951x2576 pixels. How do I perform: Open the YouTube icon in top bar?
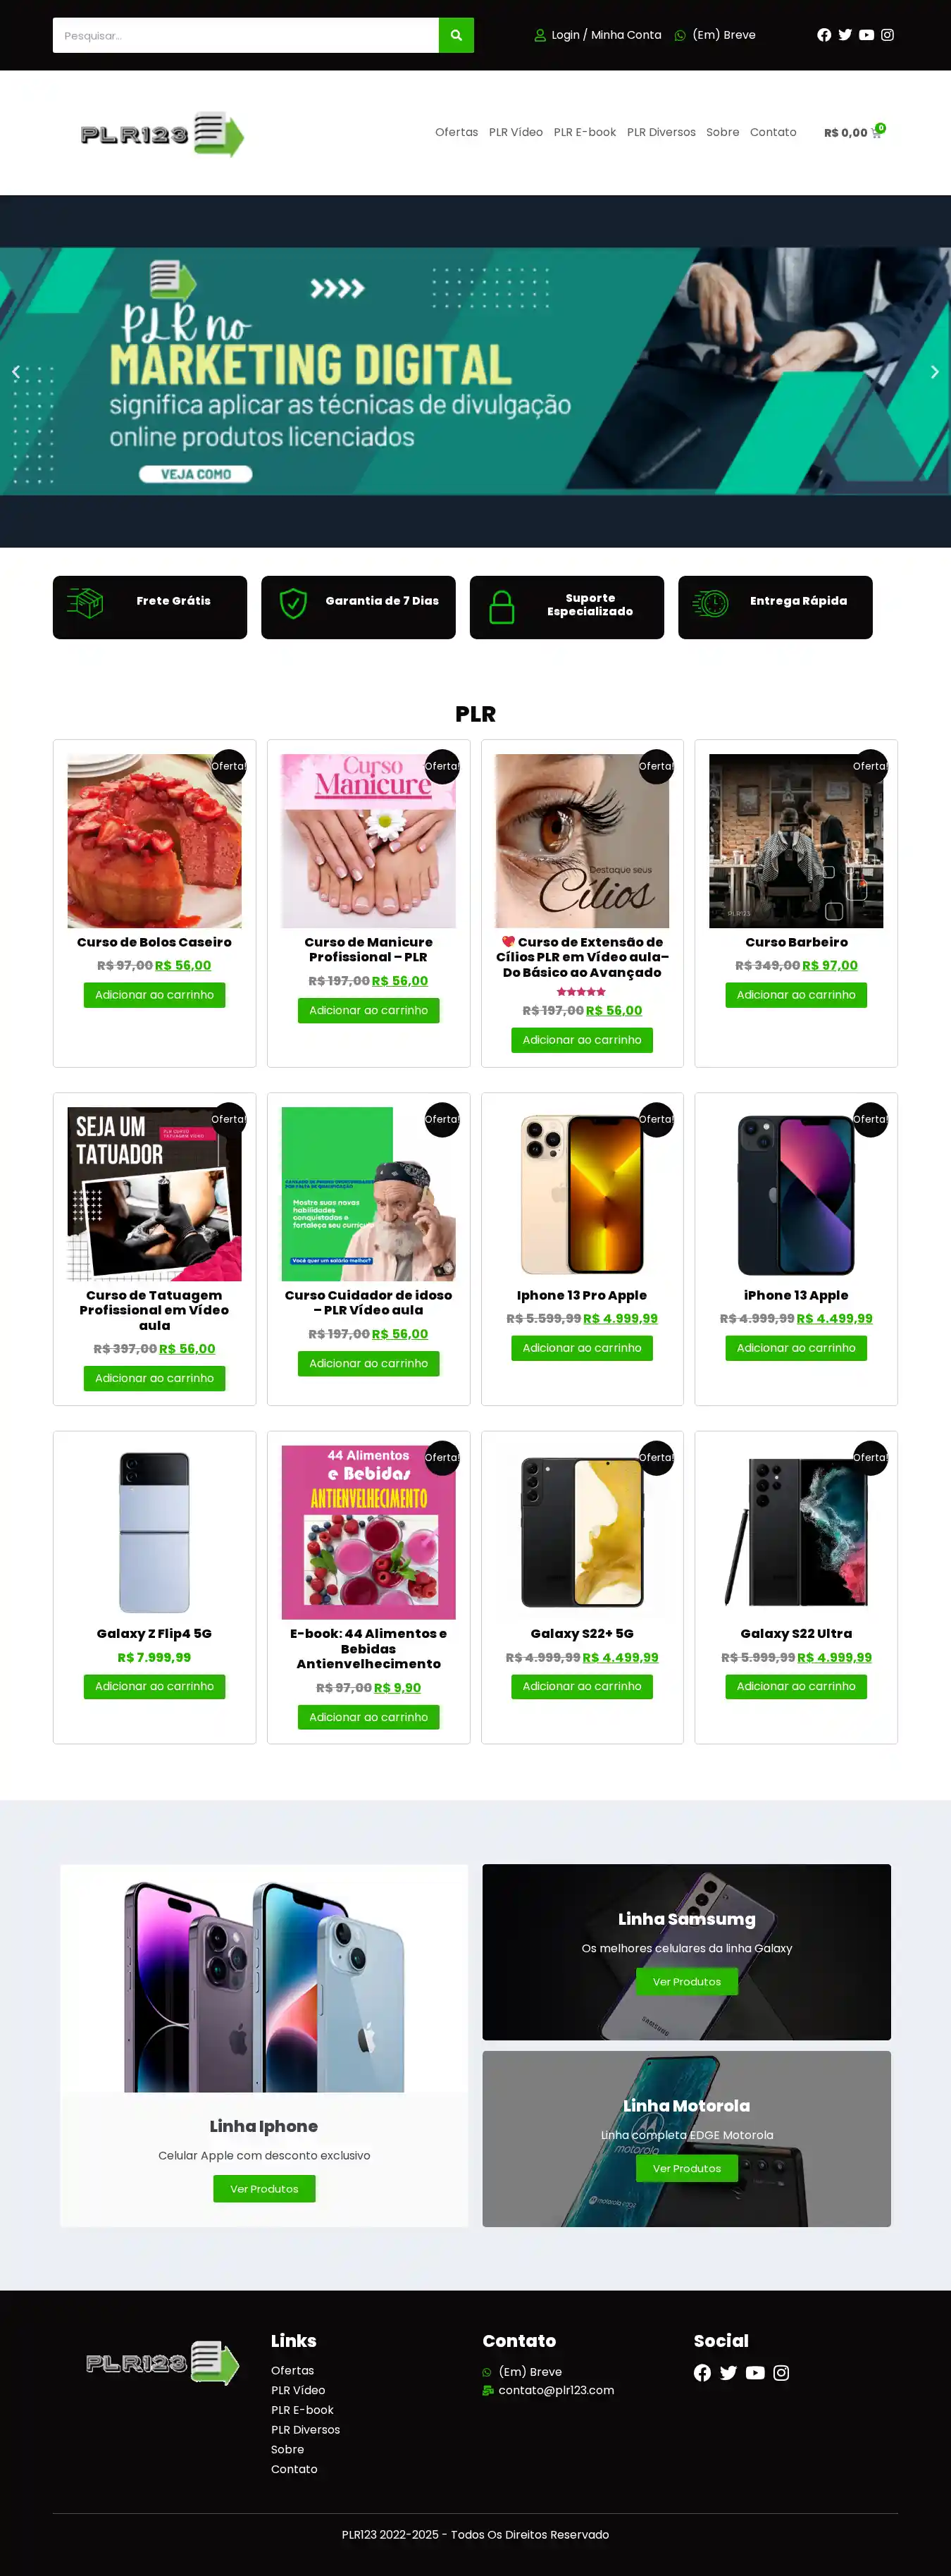click(x=866, y=35)
